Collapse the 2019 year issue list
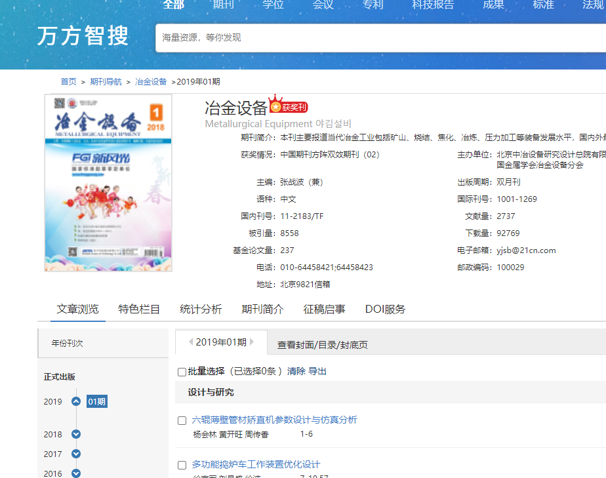 [76, 401]
